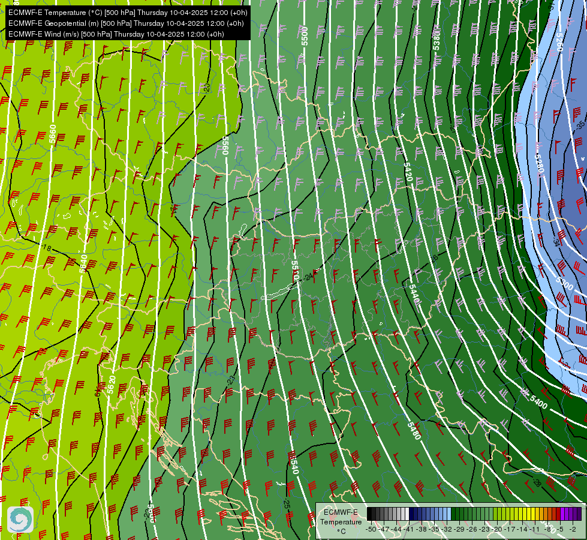This screenshot has width=587, height=540.
Task: Click the -50 tick label in the legend
Action: (371, 529)
